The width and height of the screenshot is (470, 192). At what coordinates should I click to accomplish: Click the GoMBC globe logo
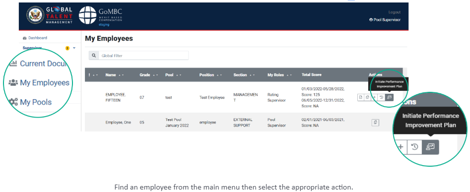click(87, 15)
